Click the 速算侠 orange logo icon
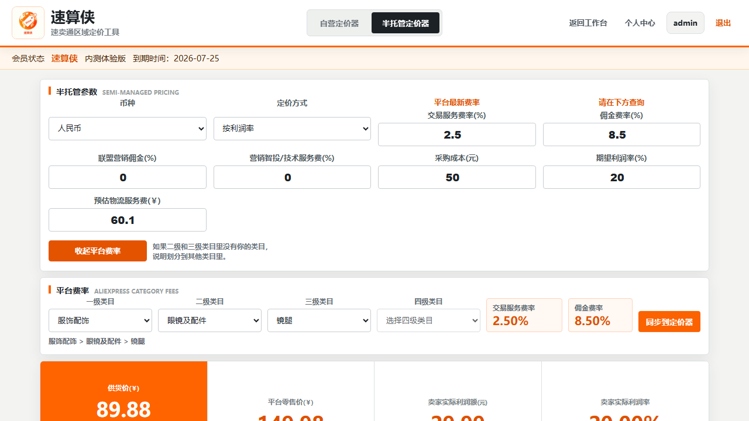Screen dimensions: 749x421 point(28,23)
